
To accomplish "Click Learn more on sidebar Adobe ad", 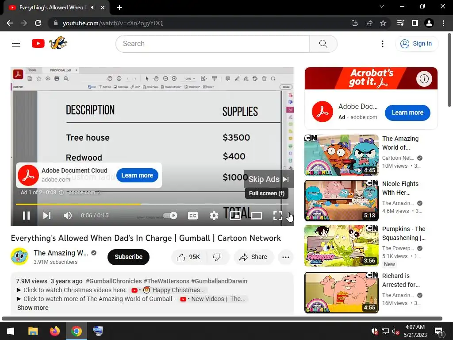I will pyautogui.click(x=407, y=112).
